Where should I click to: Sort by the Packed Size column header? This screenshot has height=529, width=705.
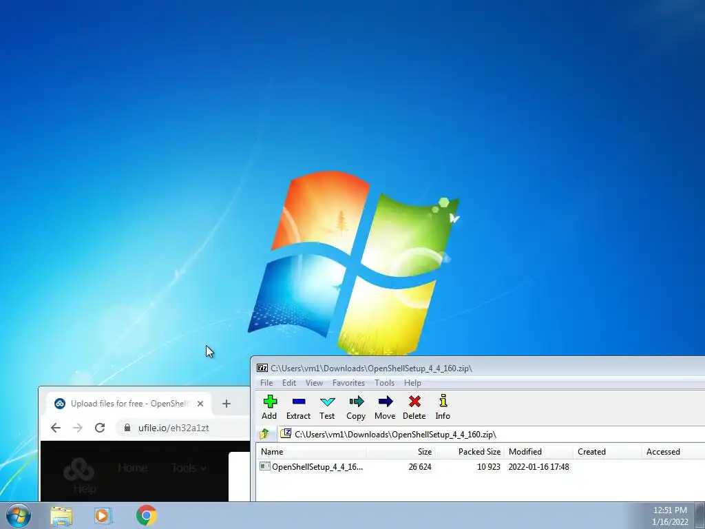click(470, 452)
